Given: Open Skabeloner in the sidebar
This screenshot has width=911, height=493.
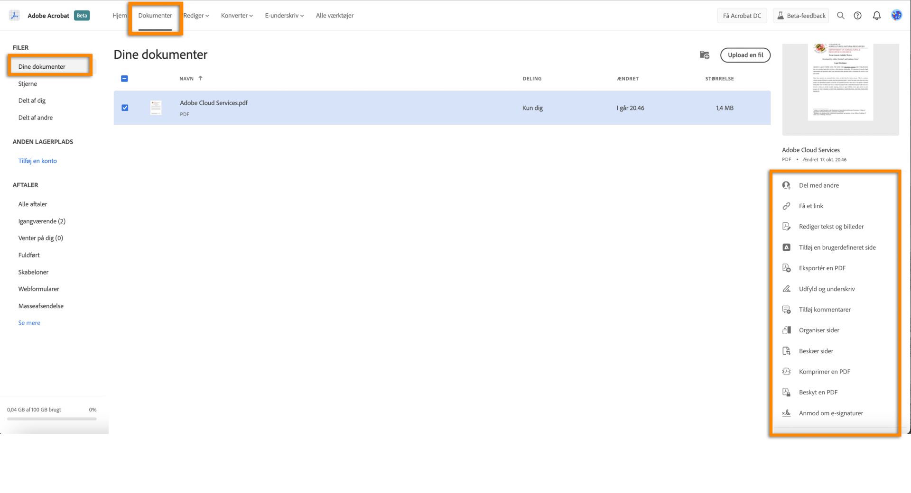Looking at the screenshot, I should point(33,272).
